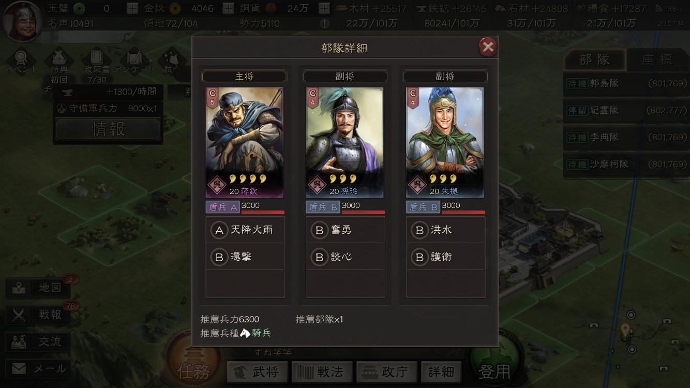690x388 pixels.
Task: Click the exclamation icon beside 勢力5110
Action: pos(324,23)
